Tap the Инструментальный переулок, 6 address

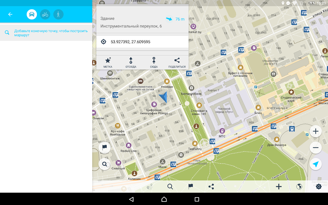click(131, 26)
